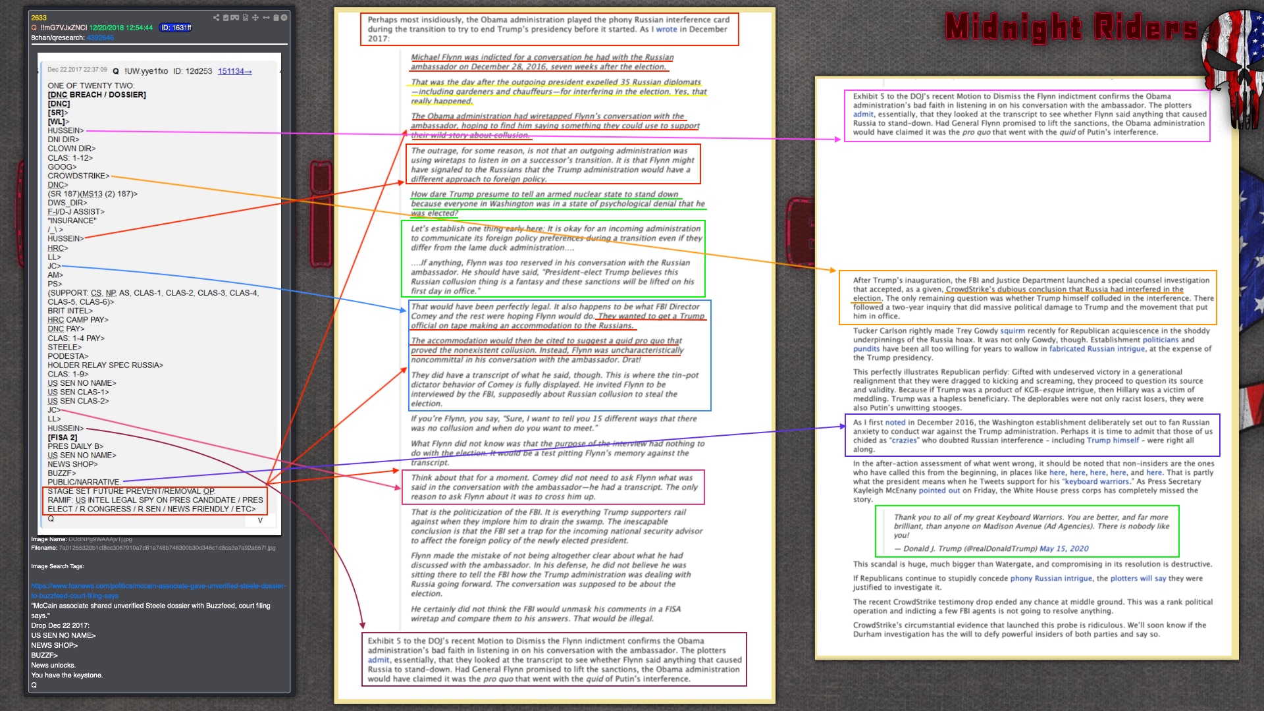Open the 4392646 qresearch post link
The width and height of the screenshot is (1264, 711).
point(100,38)
